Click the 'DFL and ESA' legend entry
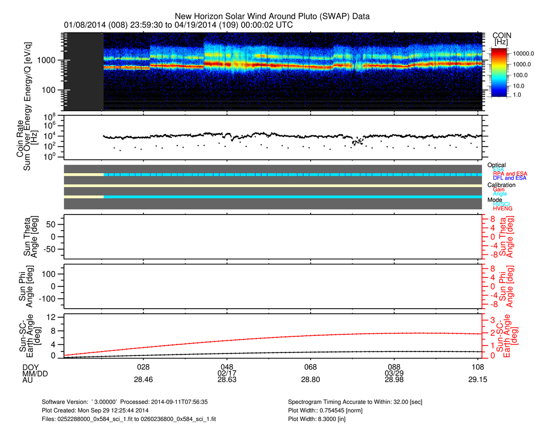Viewport: 554px width, 428px height. point(510,178)
